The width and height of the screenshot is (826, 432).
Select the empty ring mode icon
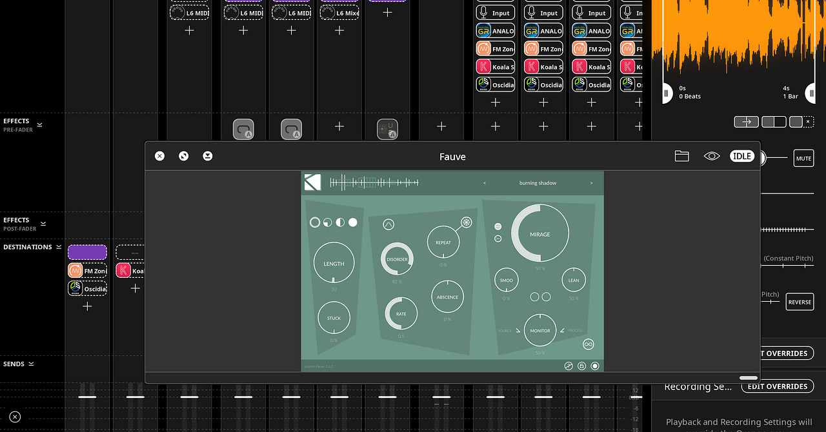[315, 222]
